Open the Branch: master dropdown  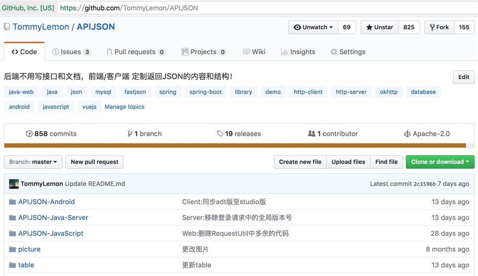[x=33, y=162]
